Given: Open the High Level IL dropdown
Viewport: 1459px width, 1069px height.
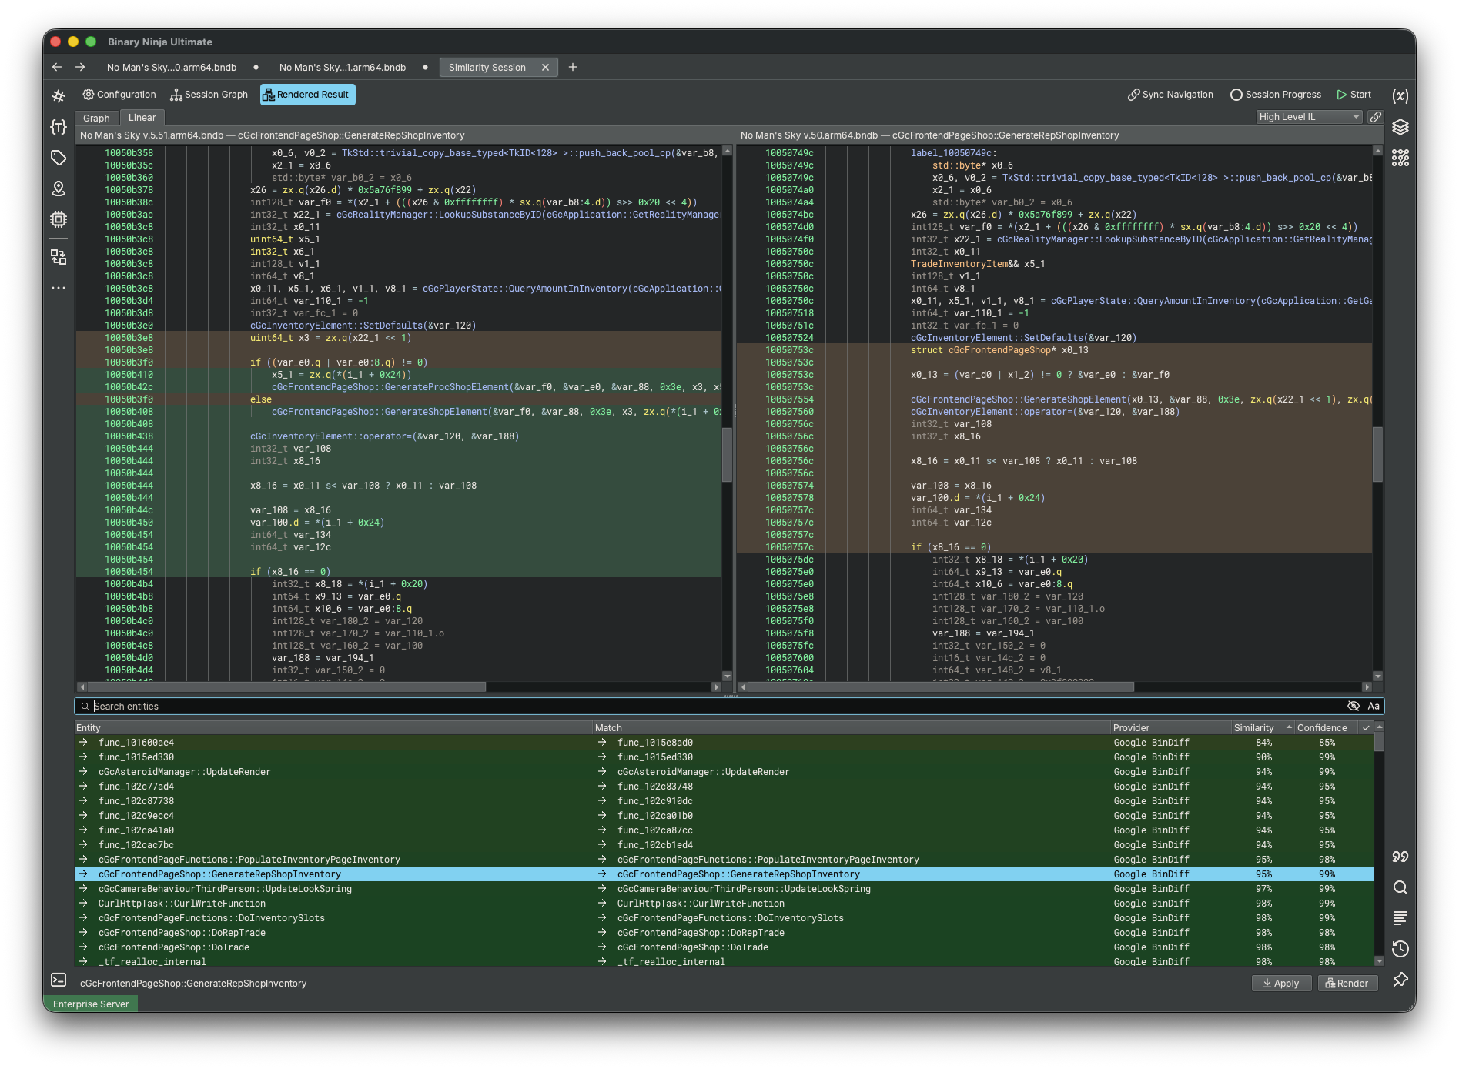Looking at the screenshot, I should [x=1309, y=117].
